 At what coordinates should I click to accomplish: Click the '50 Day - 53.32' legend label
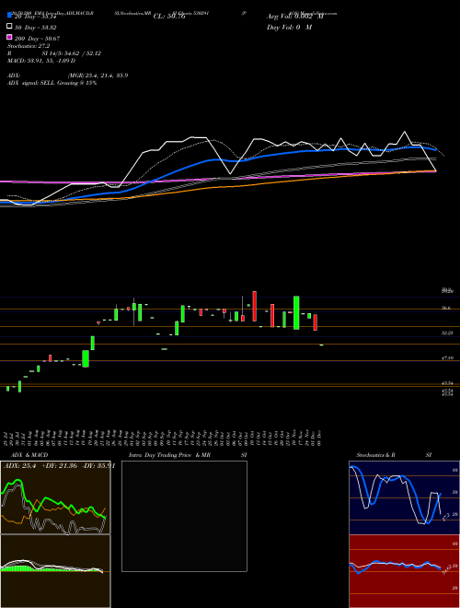(36, 28)
